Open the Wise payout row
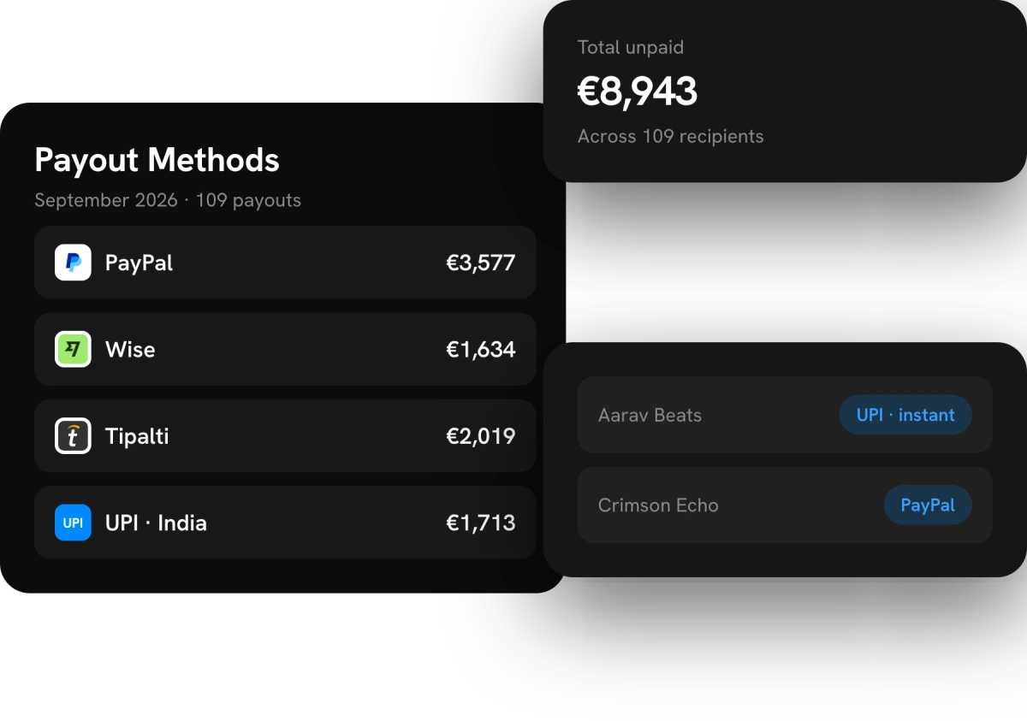Viewport: 1027px width, 721px height. [x=285, y=349]
